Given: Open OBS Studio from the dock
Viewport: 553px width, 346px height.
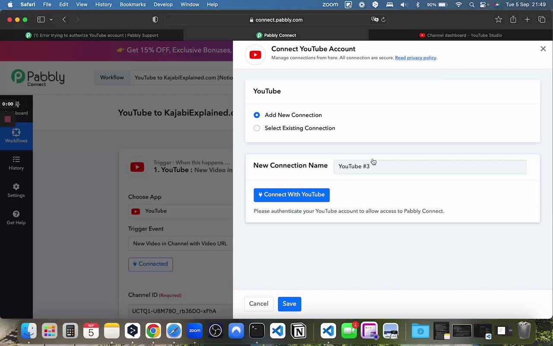Looking at the screenshot, I should [216, 331].
